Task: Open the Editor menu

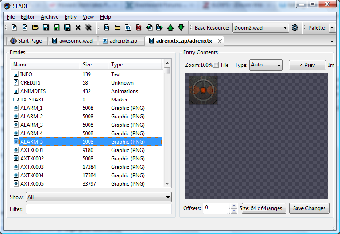Action: coord(27,17)
